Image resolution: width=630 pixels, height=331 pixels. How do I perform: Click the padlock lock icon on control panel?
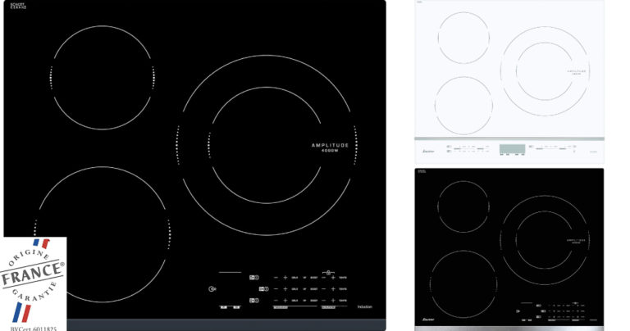coord(328,273)
